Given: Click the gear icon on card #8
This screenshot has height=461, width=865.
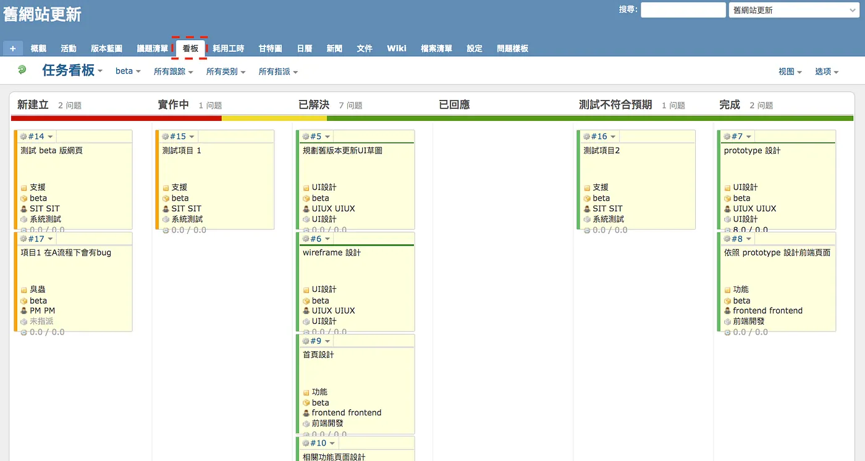Looking at the screenshot, I should tap(727, 239).
